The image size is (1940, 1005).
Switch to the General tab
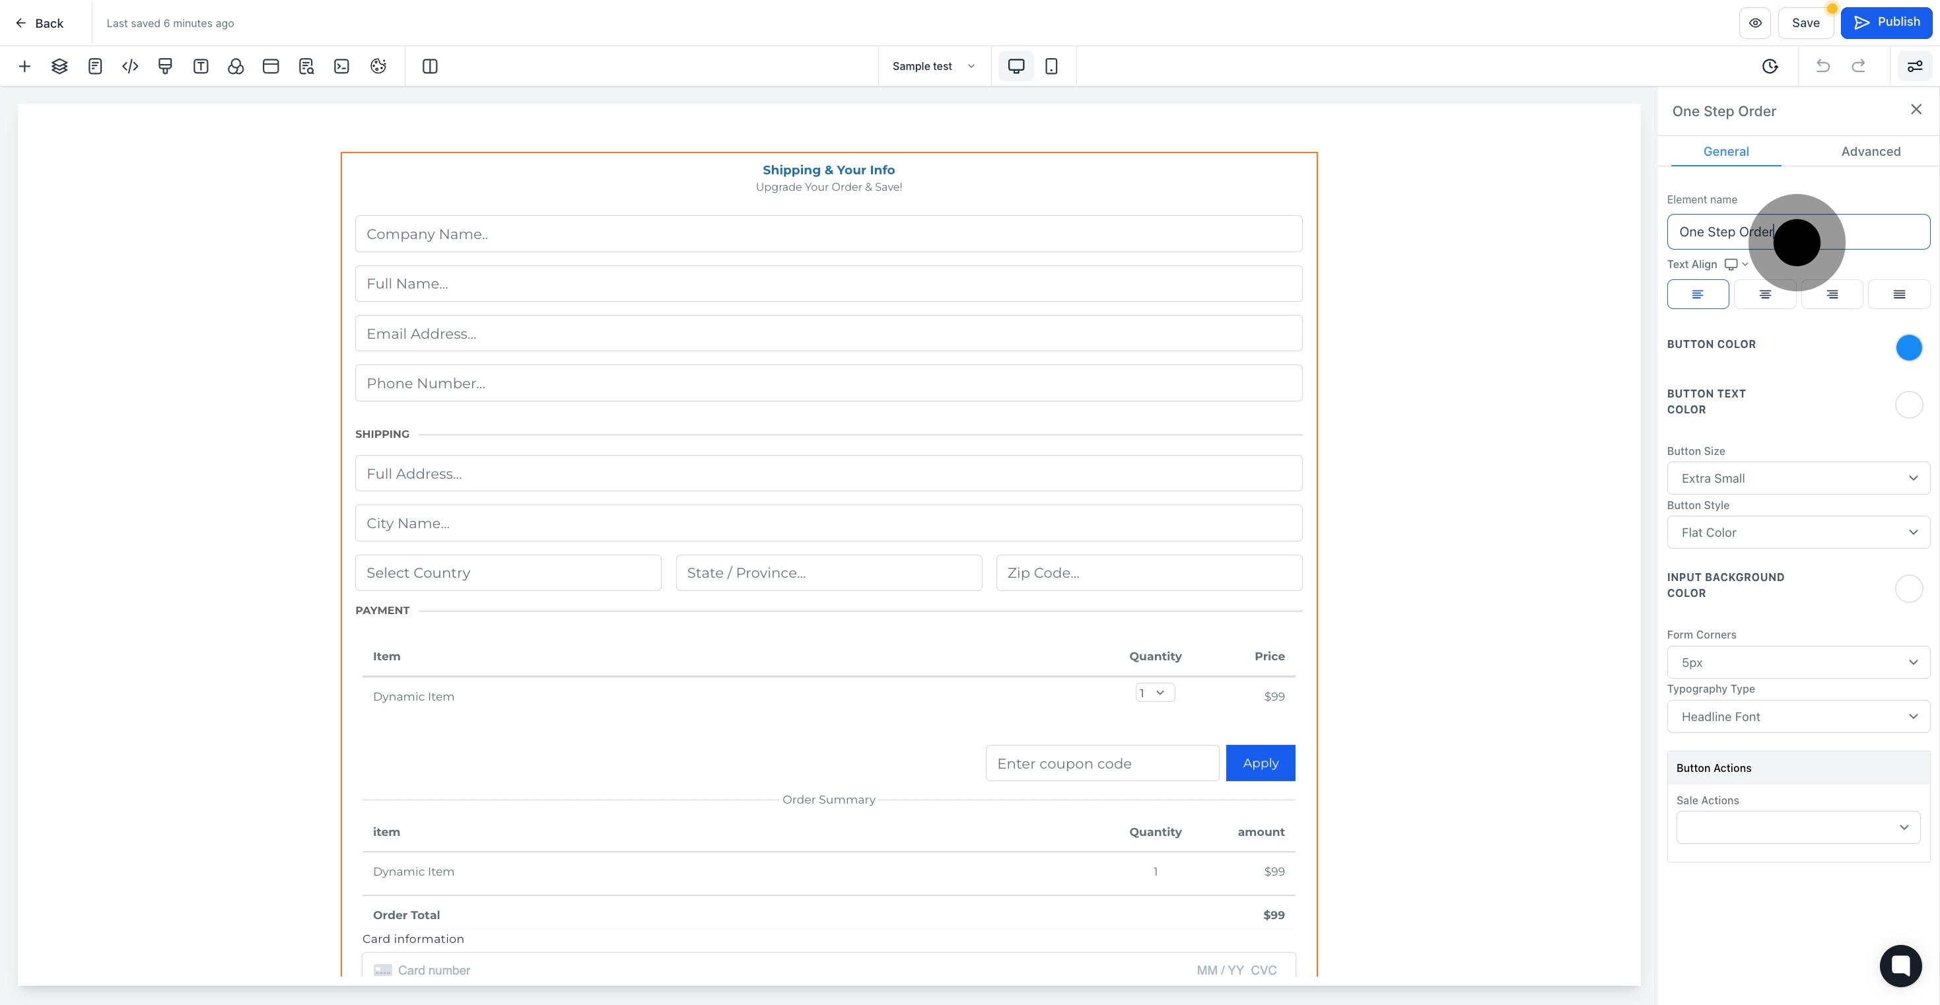coord(1726,151)
